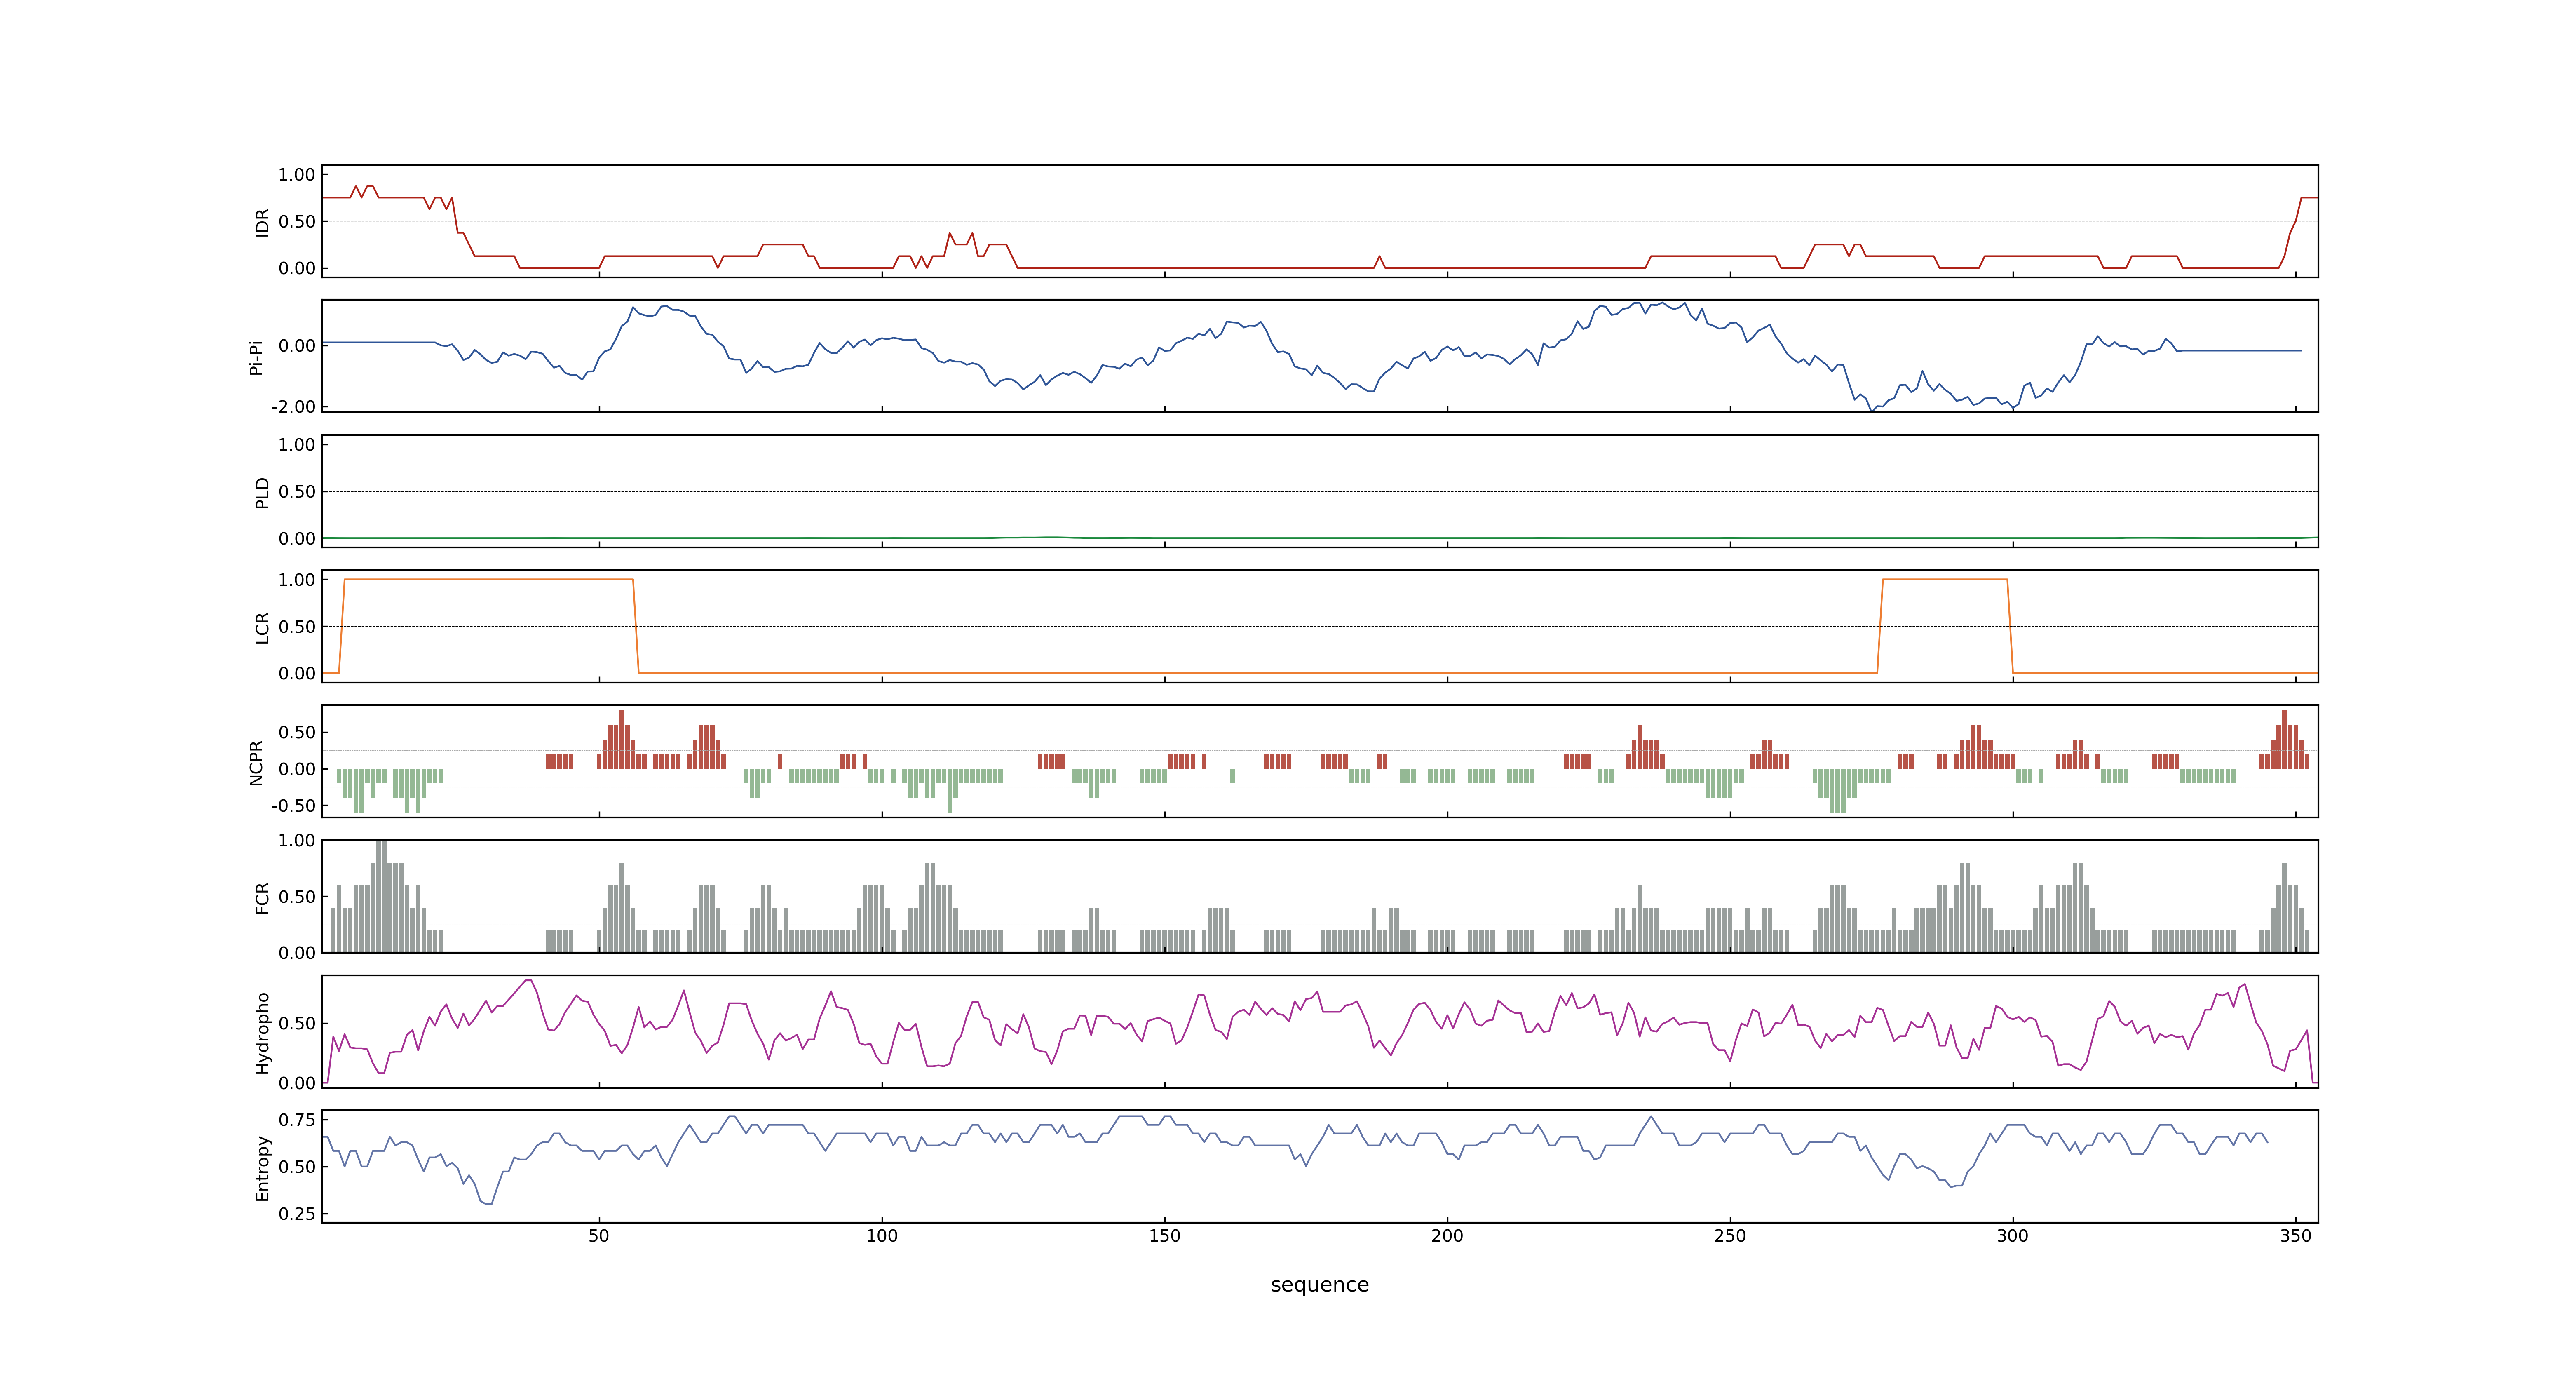Click the x-axis tick label 50
The width and height of the screenshot is (2576, 1374).
coord(598,1236)
